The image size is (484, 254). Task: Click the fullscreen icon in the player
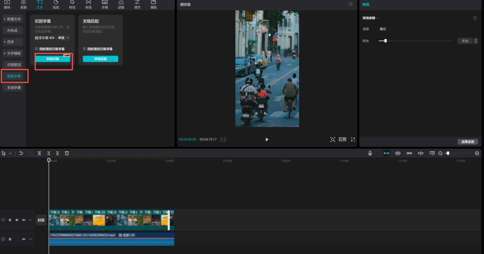[x=353, y=140]
